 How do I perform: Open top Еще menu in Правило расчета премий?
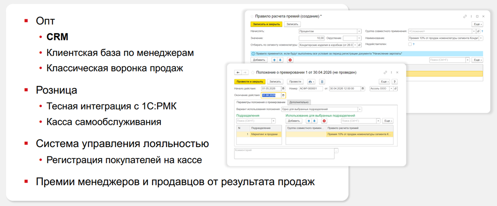coord(477,24)
